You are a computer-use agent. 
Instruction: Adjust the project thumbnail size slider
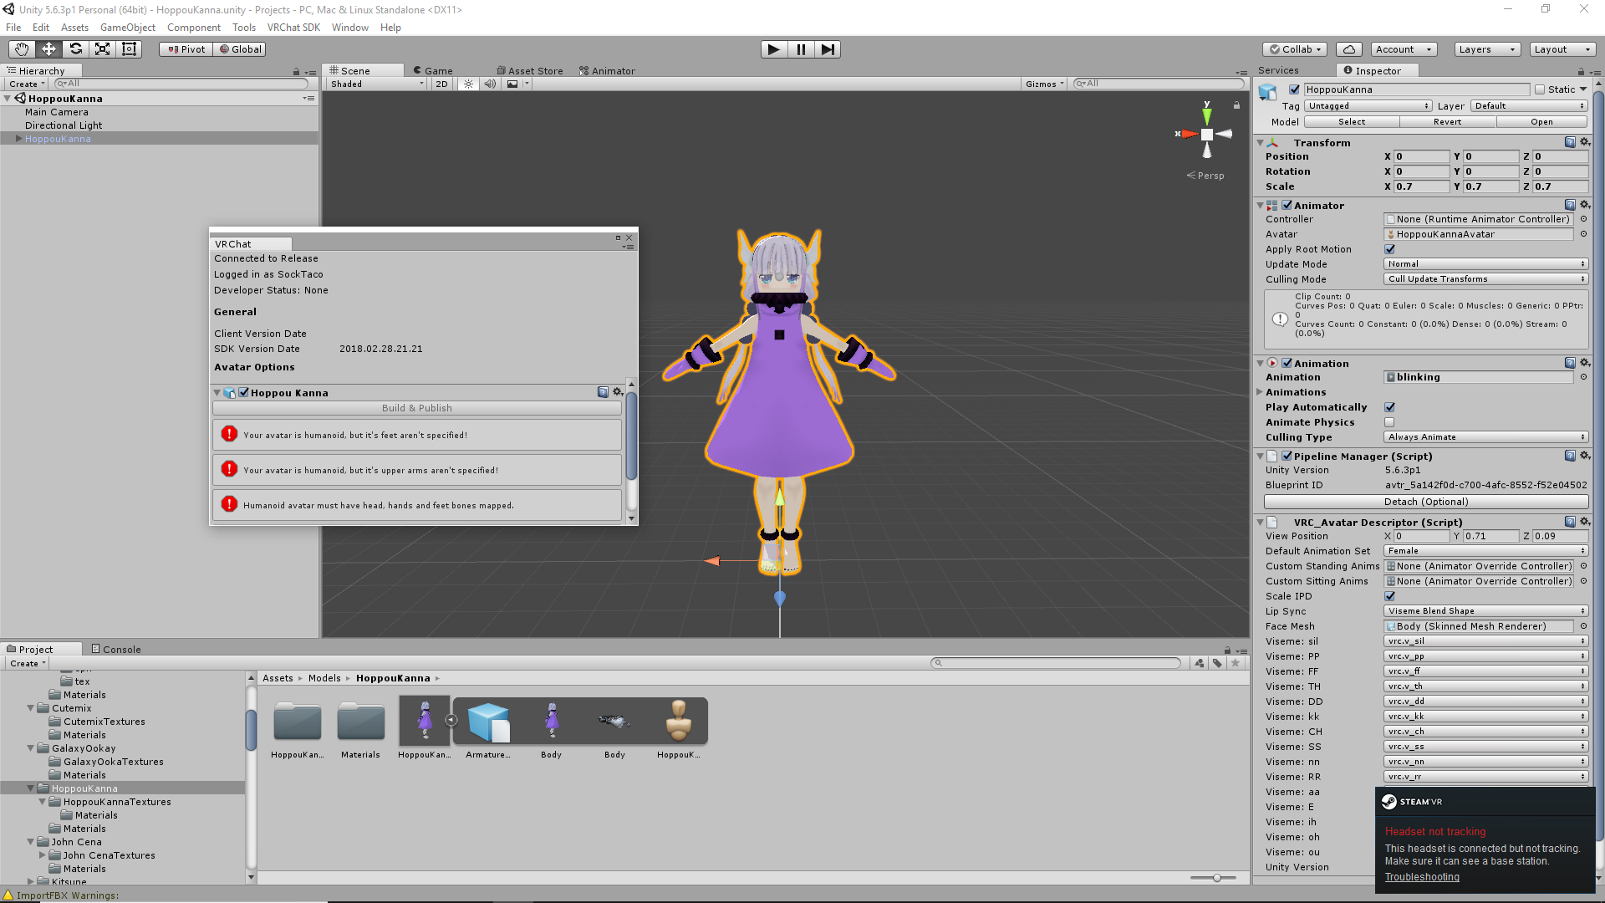(x=1216, y=878)
